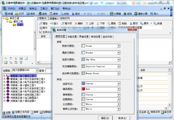Open the 奇数行颜色 Cream dropdown
Viewport: 174px width, 120px height.
[119, 46]
